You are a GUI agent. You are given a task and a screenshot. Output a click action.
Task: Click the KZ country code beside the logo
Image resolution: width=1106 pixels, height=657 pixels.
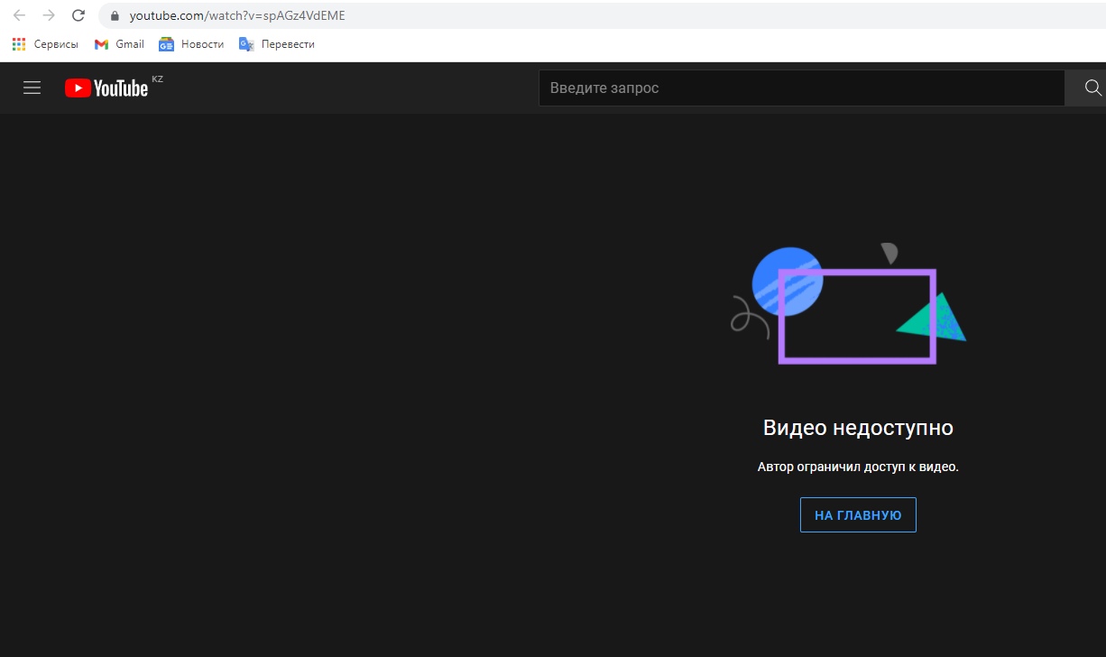tap(157, 79)
